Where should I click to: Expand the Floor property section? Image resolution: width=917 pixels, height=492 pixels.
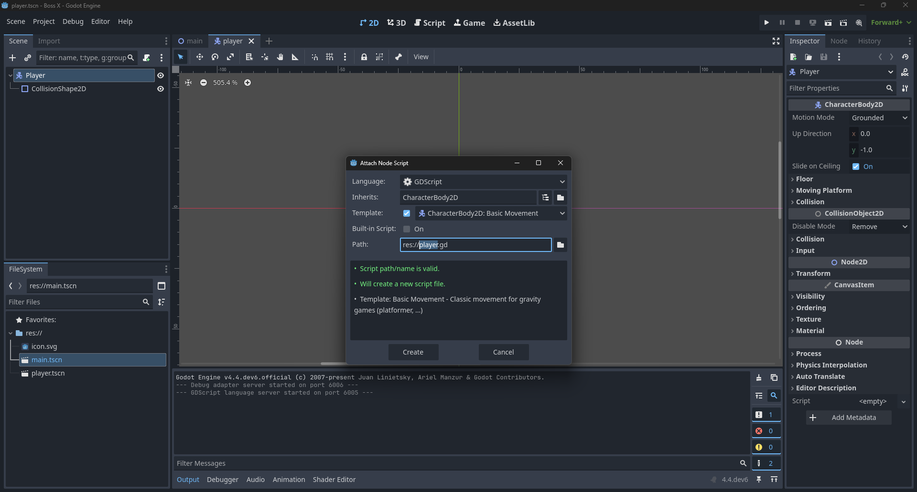point(849,179)
